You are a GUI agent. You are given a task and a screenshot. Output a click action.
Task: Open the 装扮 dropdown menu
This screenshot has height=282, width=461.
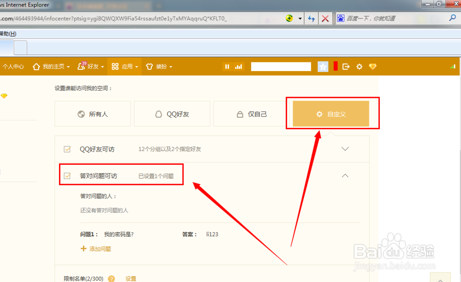click(160, 66)
